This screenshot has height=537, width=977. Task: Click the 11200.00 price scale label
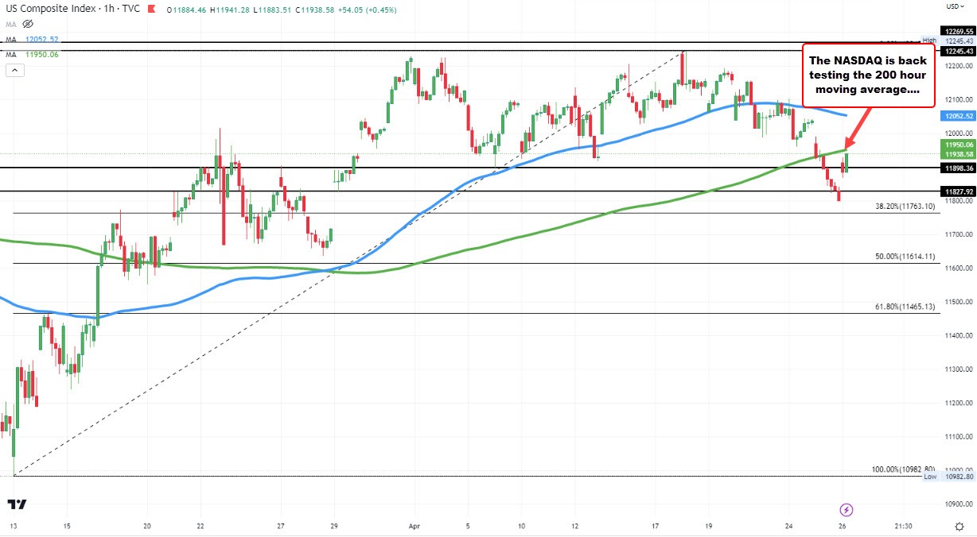tap(957, 404)
